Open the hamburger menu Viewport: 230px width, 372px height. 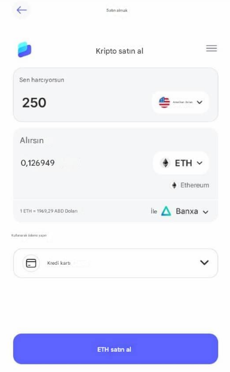211,48
